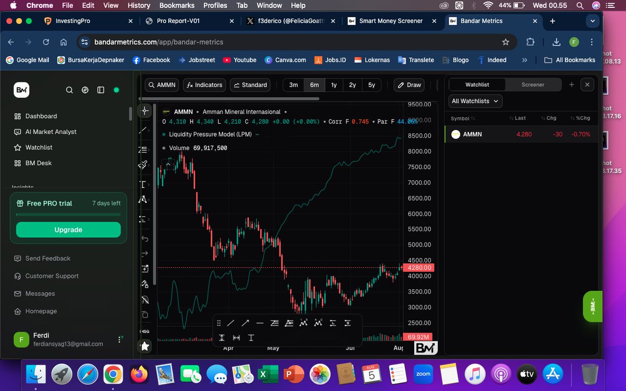Viewport: 626px width, 391px height.
Task: Undo last chart action
Action: point(145,239)
